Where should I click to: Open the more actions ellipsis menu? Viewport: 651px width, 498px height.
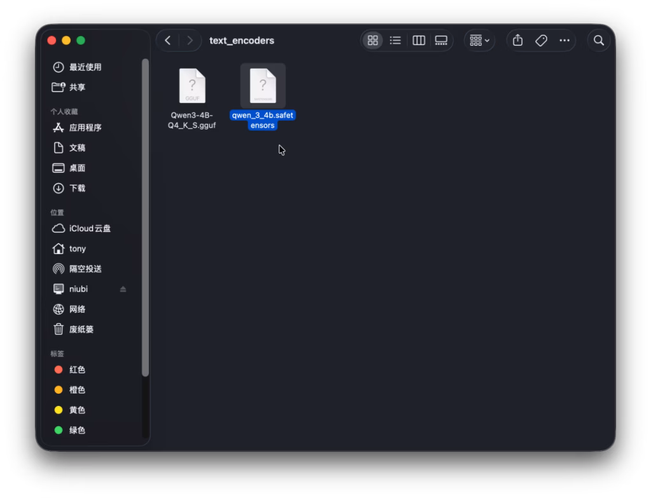tap(565, 41)
